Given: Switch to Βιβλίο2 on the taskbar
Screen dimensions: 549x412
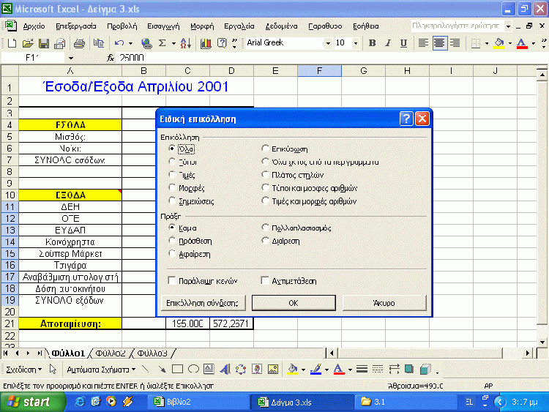Looking at the screenshot, I should (198, 402).
